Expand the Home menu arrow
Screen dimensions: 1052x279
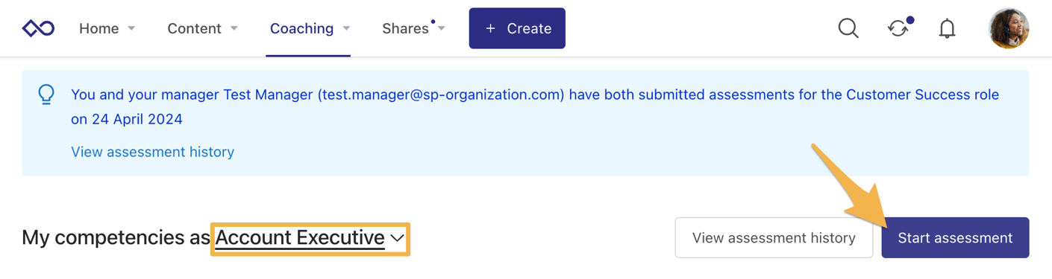[131, 28]
